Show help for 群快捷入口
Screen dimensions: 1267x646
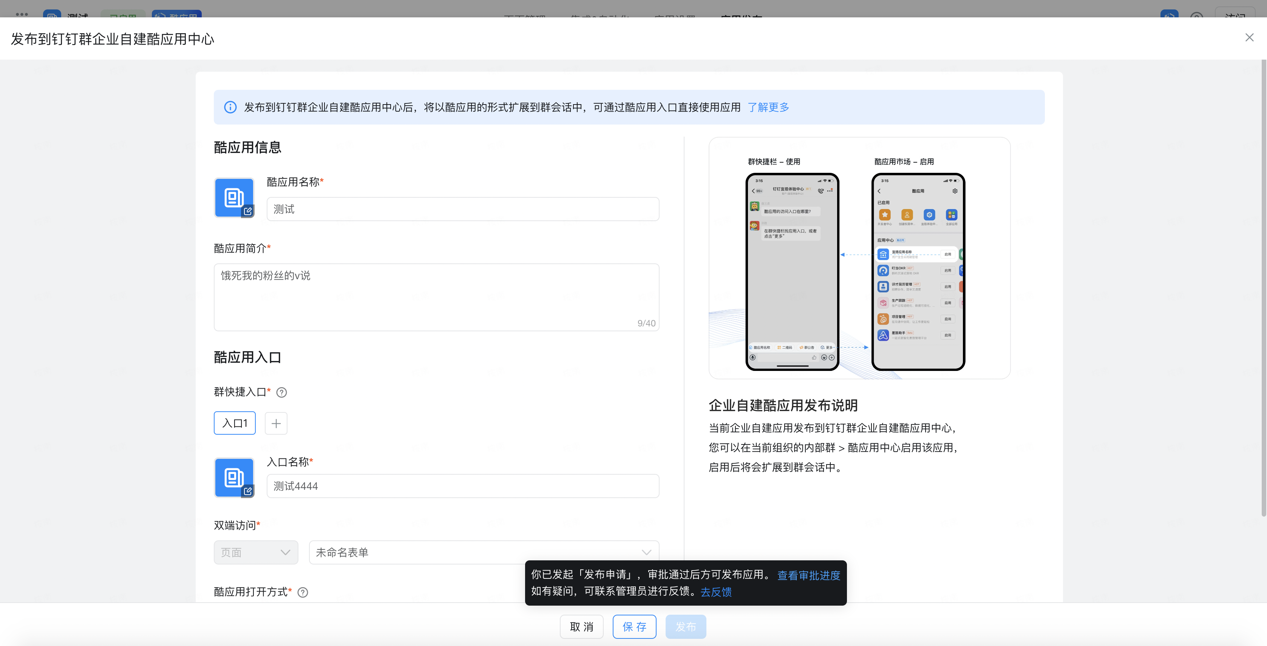click(281, 392)
